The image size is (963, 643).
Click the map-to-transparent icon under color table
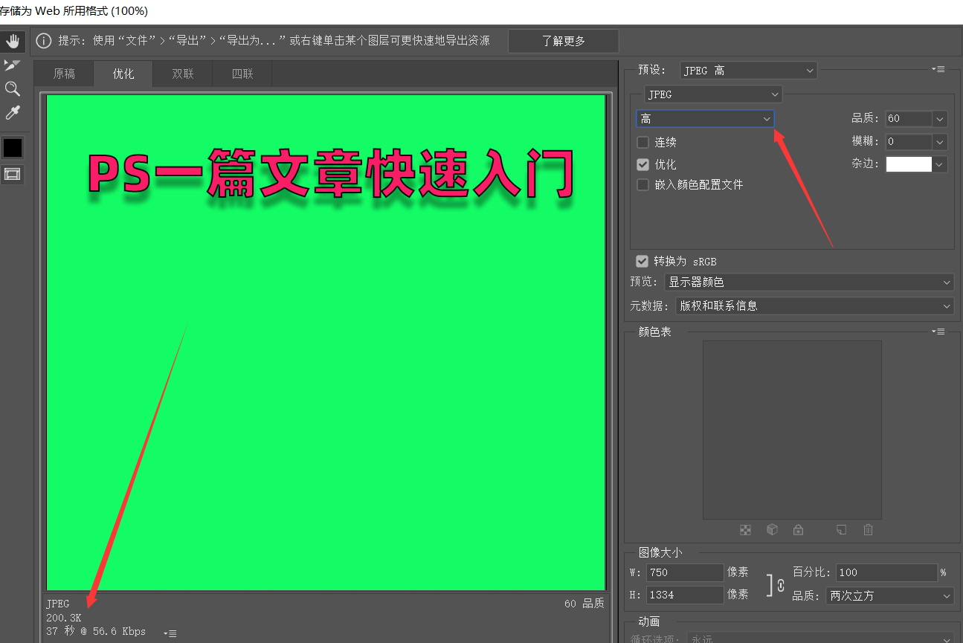pos(746,530)
